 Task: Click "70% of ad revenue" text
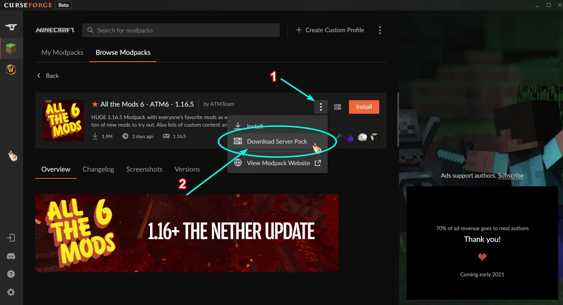tap(482, 228)
